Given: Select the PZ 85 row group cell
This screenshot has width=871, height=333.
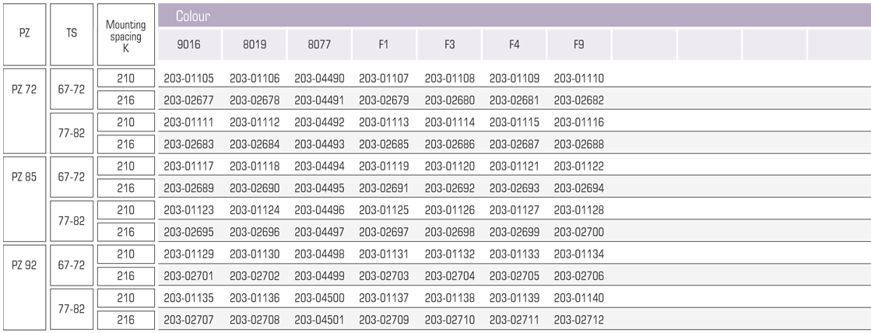Looking at the screenshot, I should [x=24, y=199].
